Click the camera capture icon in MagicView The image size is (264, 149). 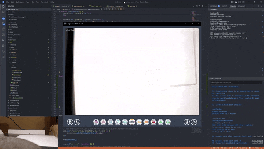point(132,122)
